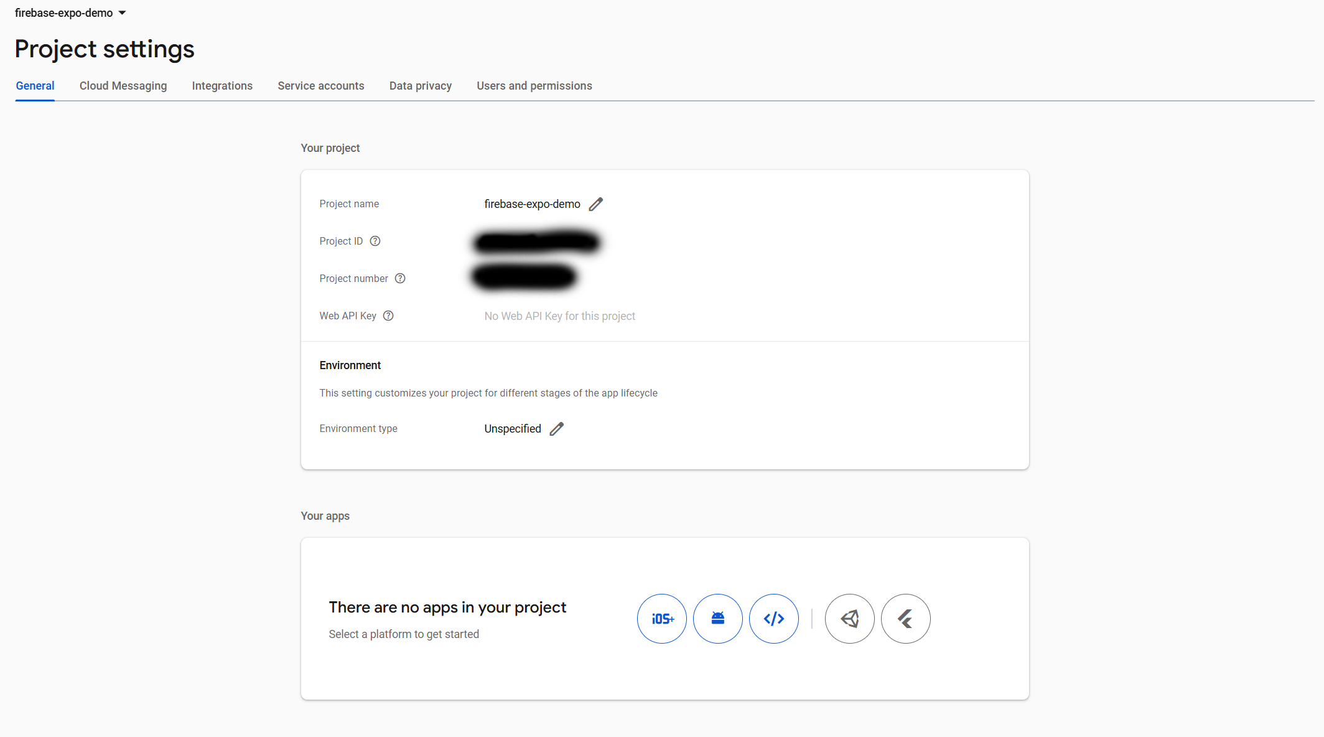Click the Web </> platform icon
The height and width of the screenshot is (737, 1324).
point(773,618)
